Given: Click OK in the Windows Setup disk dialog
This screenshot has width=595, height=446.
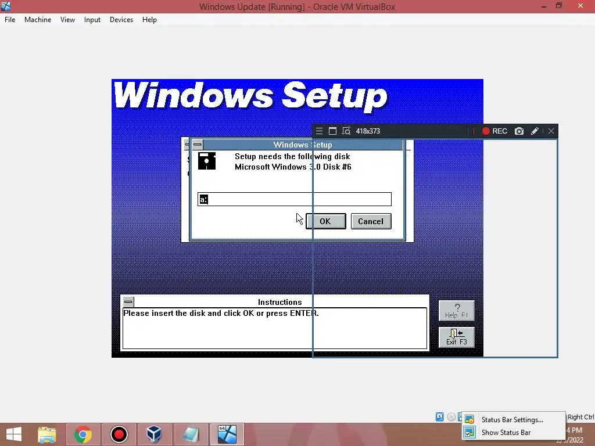Looking at the screenshot, I should (x=325, y=221).
